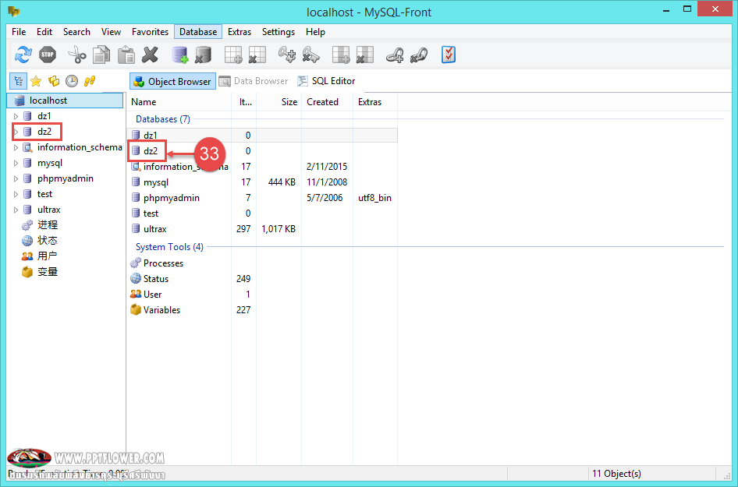Show SQL history with clock icon
Image resolution: width=738 pixels, height=487 pixels.
click(x=72, y=81)
